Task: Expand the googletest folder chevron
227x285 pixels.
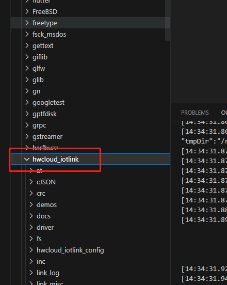Action: pos(27,102)
